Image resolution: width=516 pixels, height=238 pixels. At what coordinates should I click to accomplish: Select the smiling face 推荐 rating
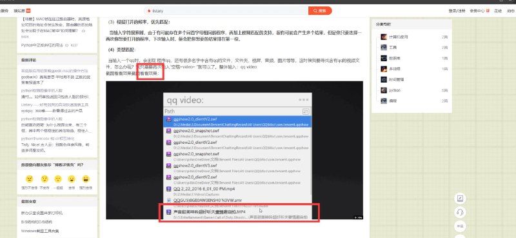[x=72, y=179]
